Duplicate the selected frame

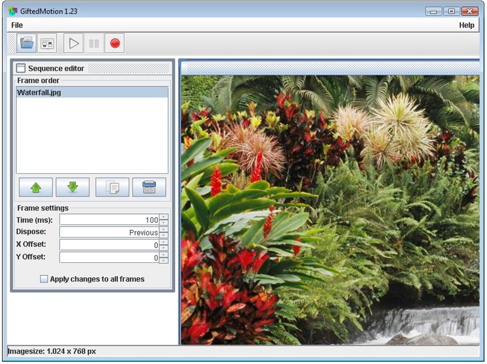coord(112,187)
